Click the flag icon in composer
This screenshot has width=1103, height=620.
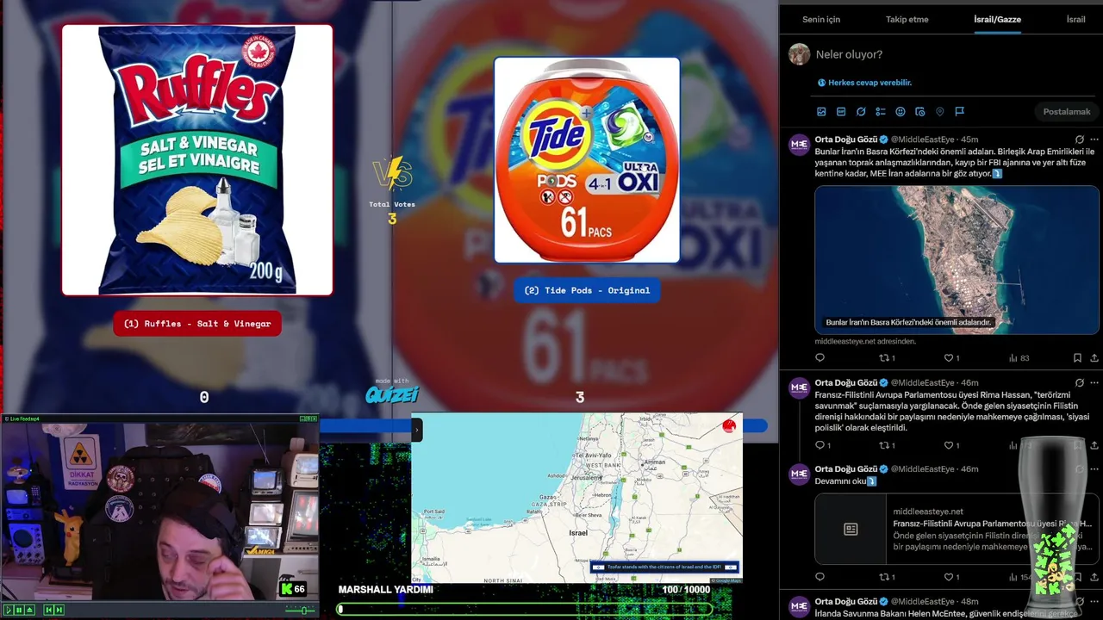(x=959, y=112)
